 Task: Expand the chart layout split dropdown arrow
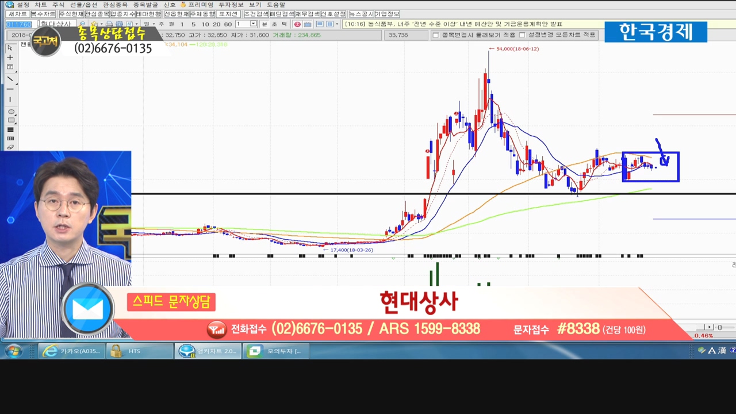coord(337,24)
